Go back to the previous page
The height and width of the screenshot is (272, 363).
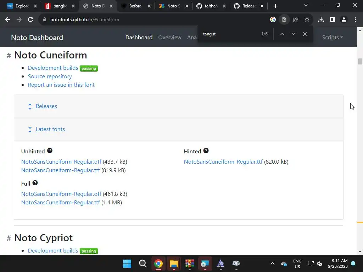click(x=8, y=20)
